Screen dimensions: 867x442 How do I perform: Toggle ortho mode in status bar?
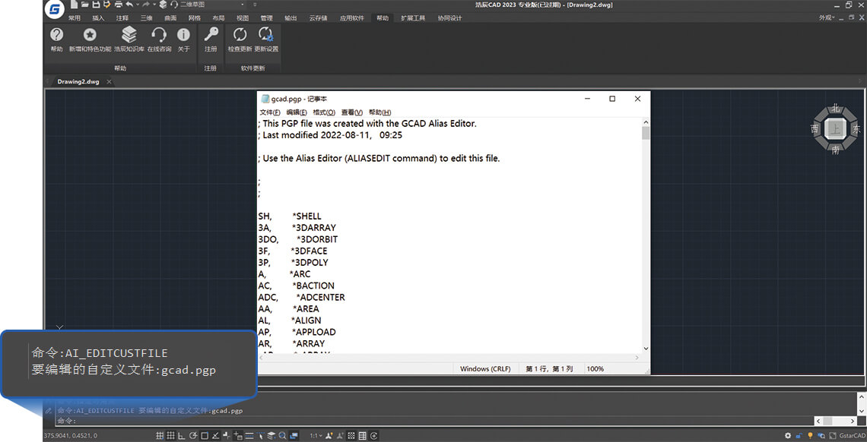181,435
